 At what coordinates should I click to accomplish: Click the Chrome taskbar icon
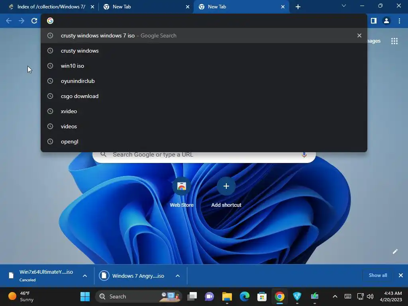coord(279,296)
